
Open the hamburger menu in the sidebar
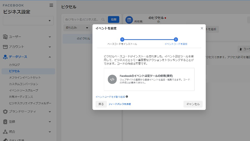[x=51, y=5]
